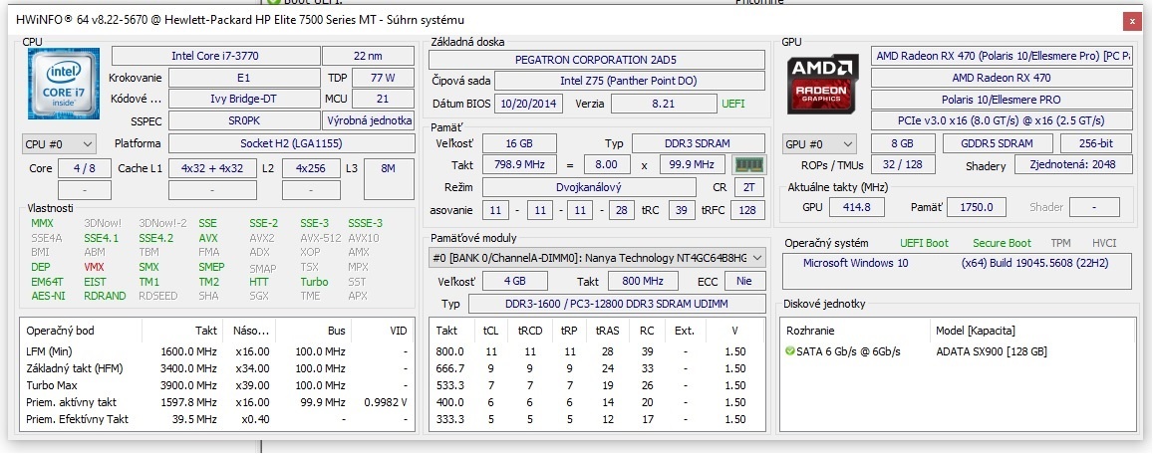Click the GPU memory clock 1750.0 field
1153x454 pixels.
tap(976, 207)
